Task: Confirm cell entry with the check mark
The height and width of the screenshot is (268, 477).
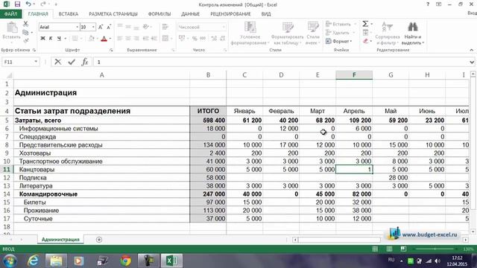Action: point(72,62)
